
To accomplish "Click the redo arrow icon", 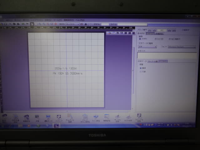I will 27,24.
